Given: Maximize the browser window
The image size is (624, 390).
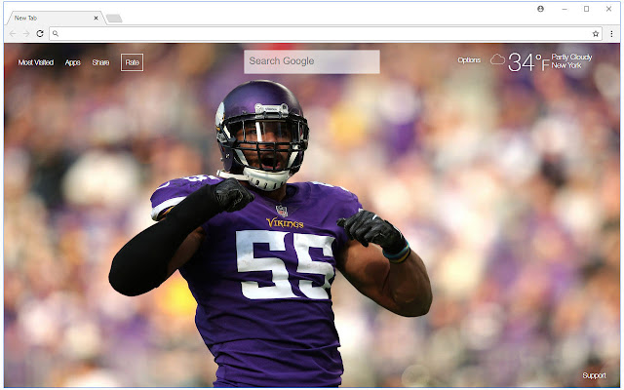Looking at the screenshot, I should coord(586,9).
